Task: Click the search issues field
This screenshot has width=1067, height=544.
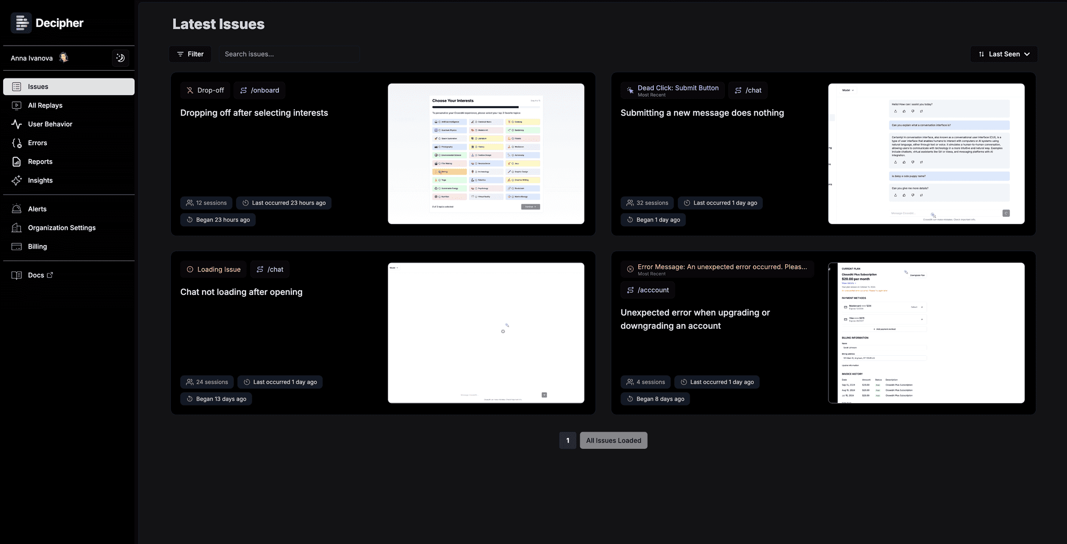Action: pos(289,54)
